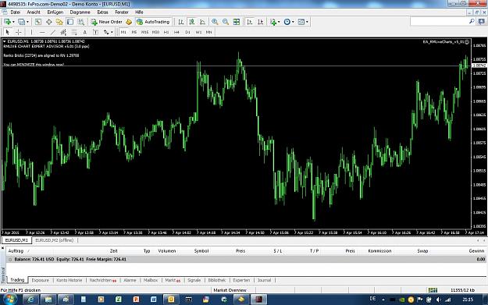Open the new chart icon in toolbar
This screenshot has height=305, width=488.
click(x=7, y=22)
